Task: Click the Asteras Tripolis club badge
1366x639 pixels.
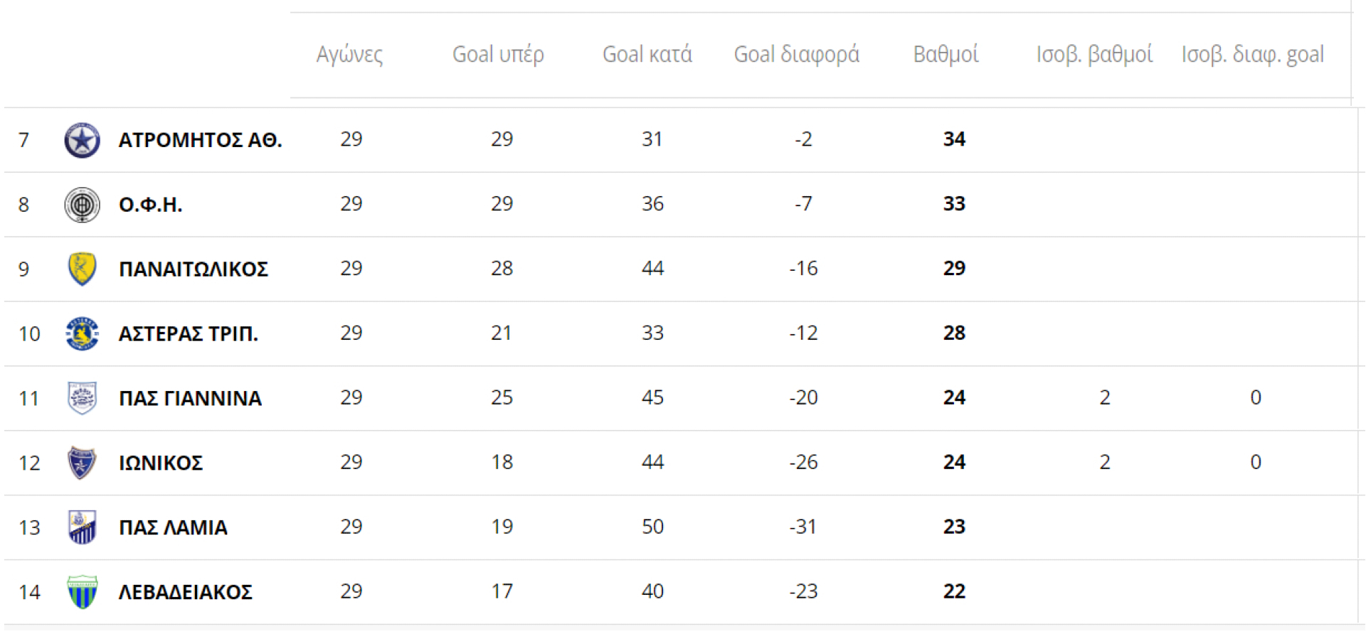Action: (x=82, y=333)
